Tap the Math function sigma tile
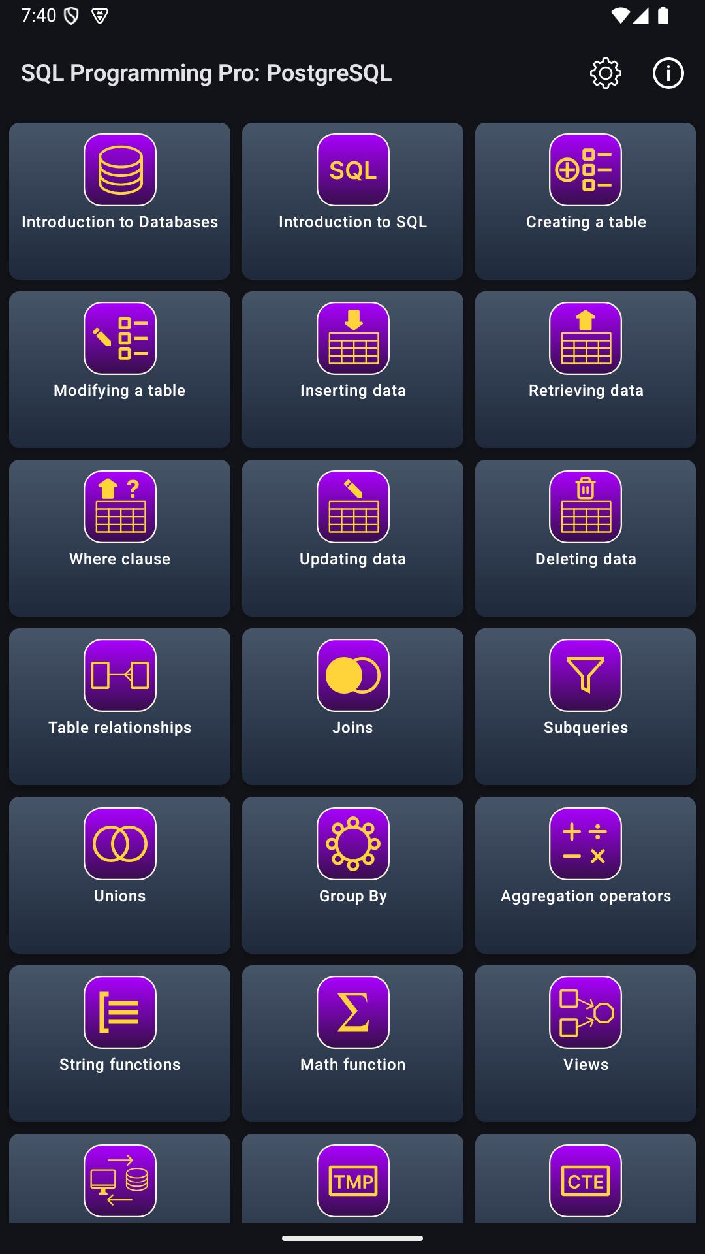This screenshot has width=705, height=1254. (x=353, y=1044)
